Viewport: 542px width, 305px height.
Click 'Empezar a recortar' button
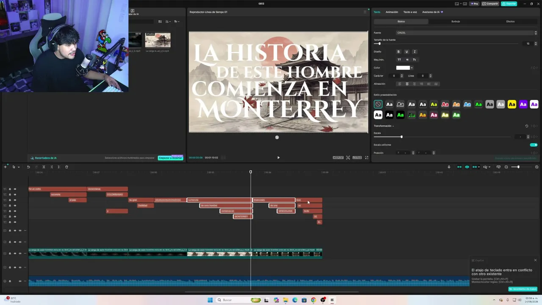click(170, 158)
